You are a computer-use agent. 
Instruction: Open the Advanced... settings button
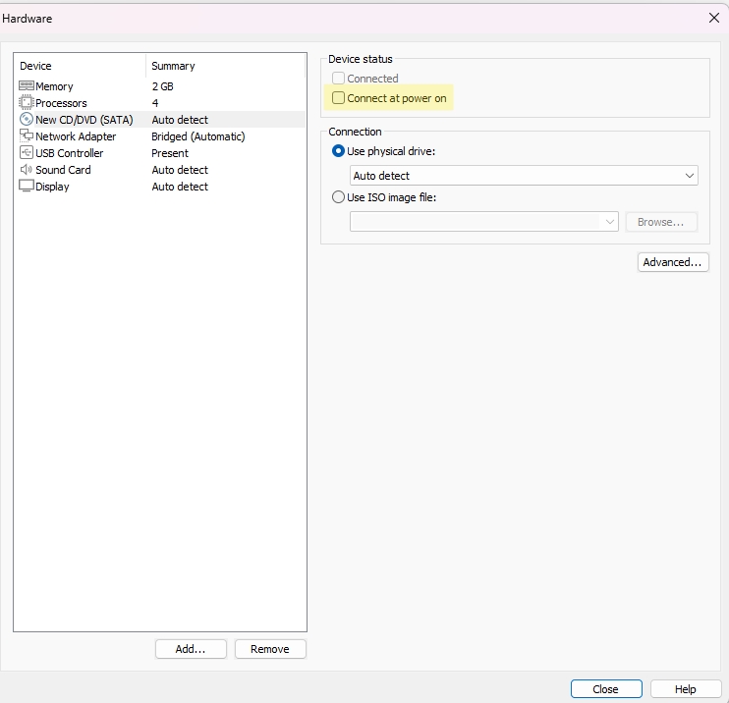click(673, 262)
